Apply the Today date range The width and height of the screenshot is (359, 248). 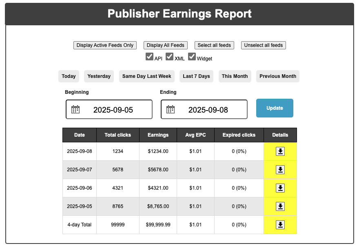[69, 76]
